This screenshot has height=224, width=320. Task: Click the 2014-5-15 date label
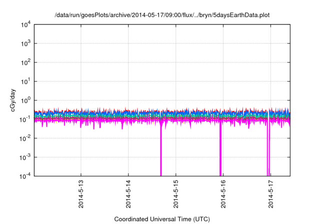(x=175, y=194)
